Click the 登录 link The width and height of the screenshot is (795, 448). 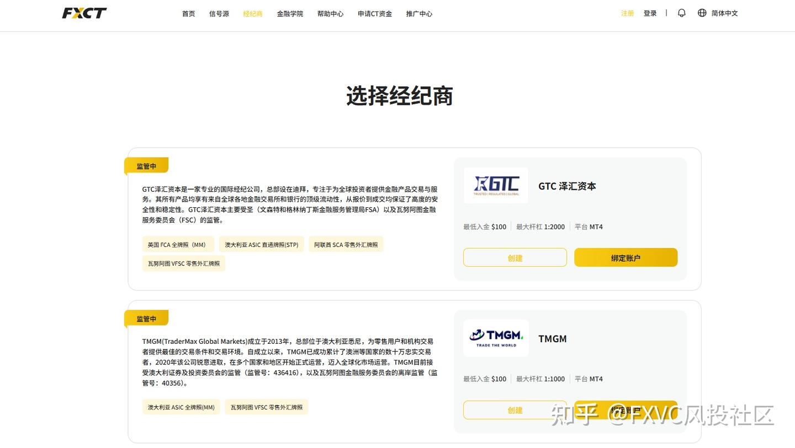click(x=650, y=13)
